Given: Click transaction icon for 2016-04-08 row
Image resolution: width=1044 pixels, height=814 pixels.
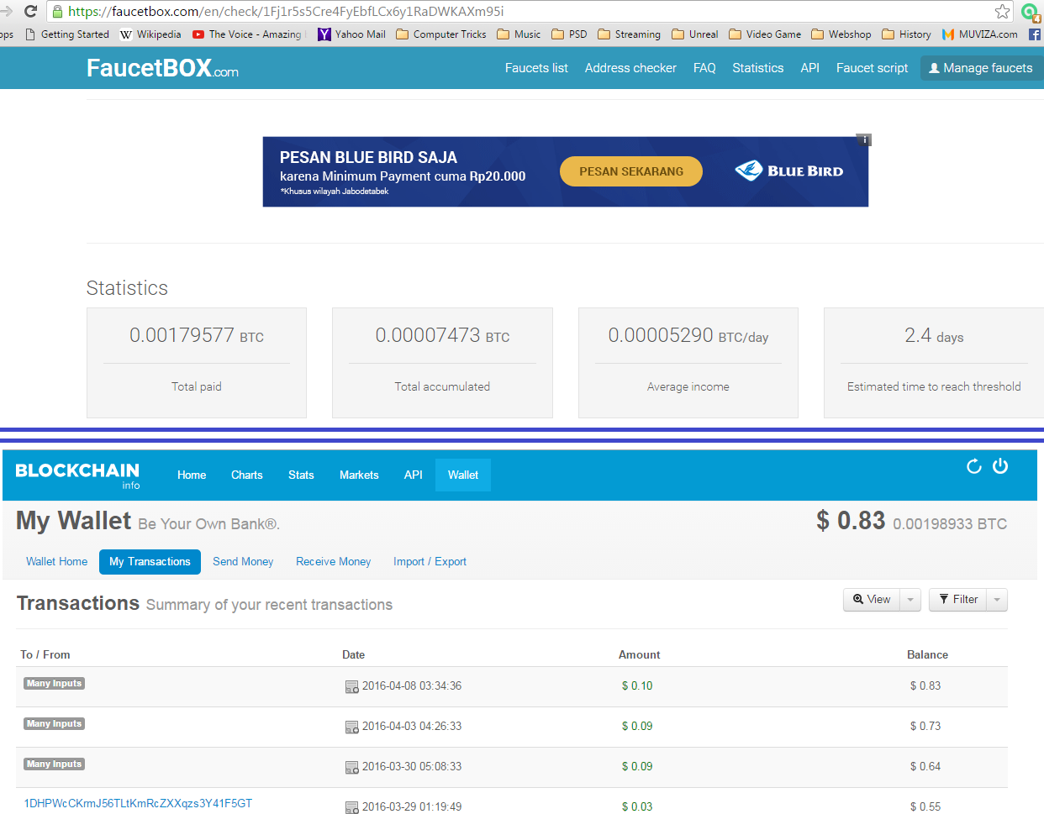Looking at the screenshot, I should tap(352, 686).
